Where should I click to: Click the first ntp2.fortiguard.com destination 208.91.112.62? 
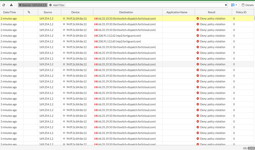(x=119, y=36)
